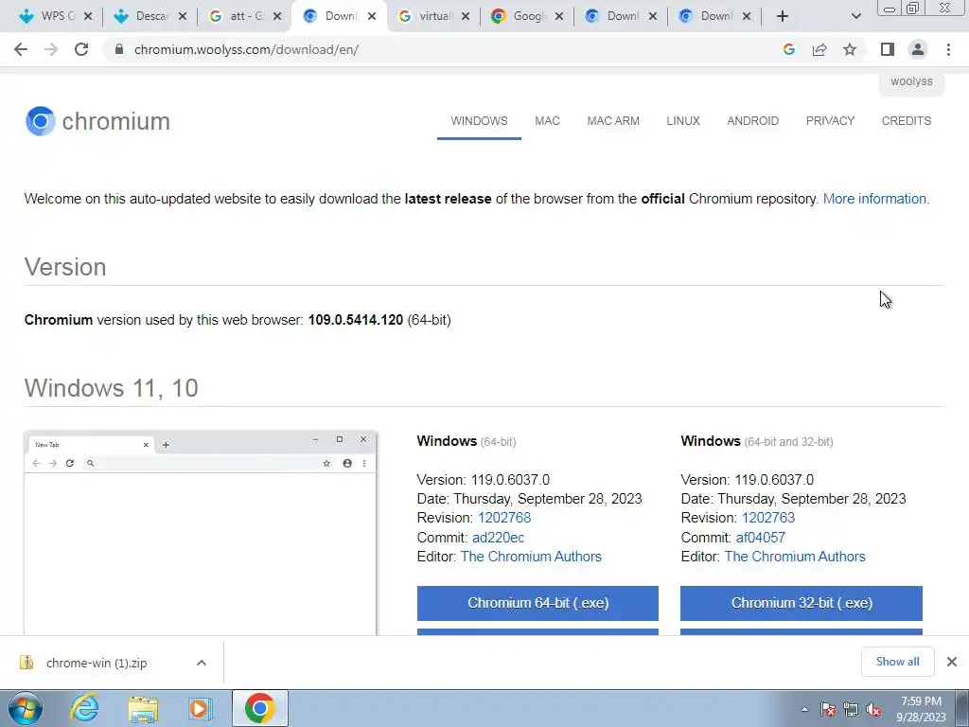Image resolution: width=969 pixels, height=727 pixels.
Task: Open commit link af04057
Action: coord(760,538)
